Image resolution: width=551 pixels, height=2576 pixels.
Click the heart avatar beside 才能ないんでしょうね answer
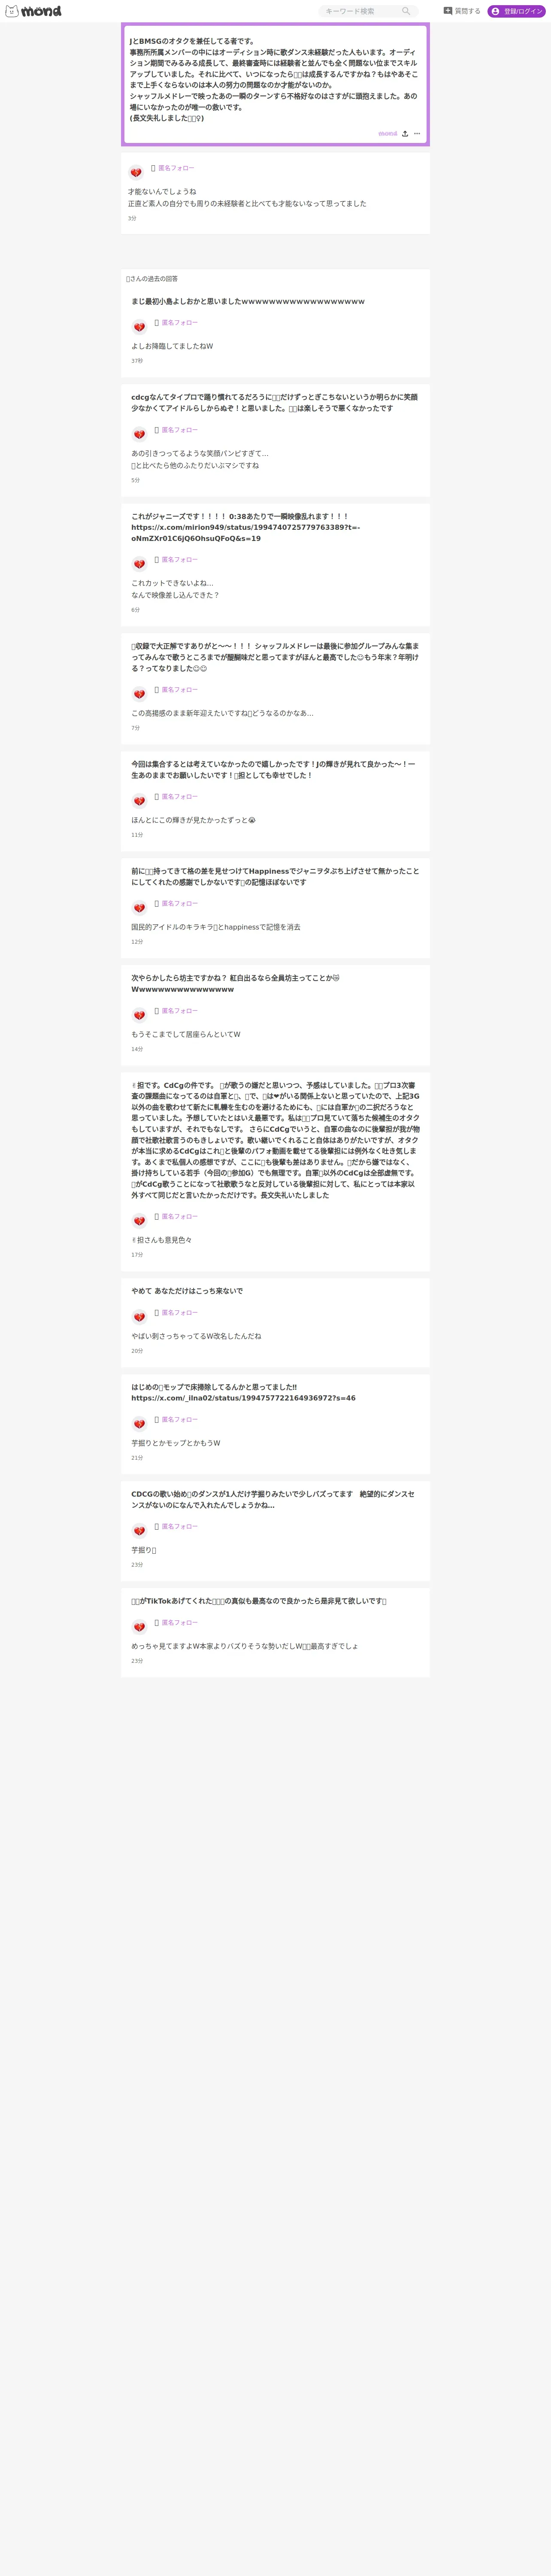click(136, 172)
